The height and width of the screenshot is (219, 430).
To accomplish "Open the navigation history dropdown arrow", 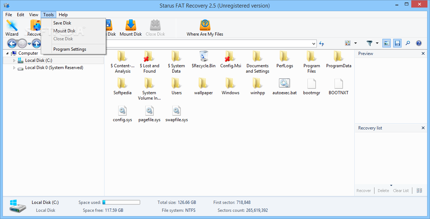I will 29,43.
